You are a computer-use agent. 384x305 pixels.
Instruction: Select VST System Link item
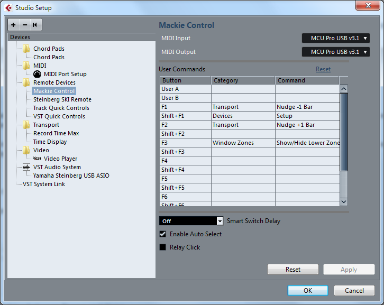pyautogui.click(x=44, y=184)
